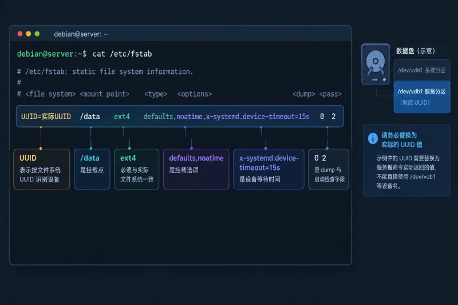Click the red close dot on terminal window

[20, 34]
